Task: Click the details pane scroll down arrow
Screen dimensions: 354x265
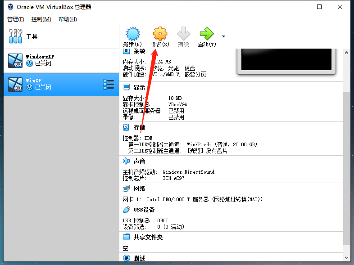Action: [x=346, y=257]
